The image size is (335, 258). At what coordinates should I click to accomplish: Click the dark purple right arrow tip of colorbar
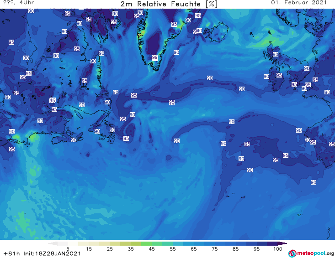[282, 243]
